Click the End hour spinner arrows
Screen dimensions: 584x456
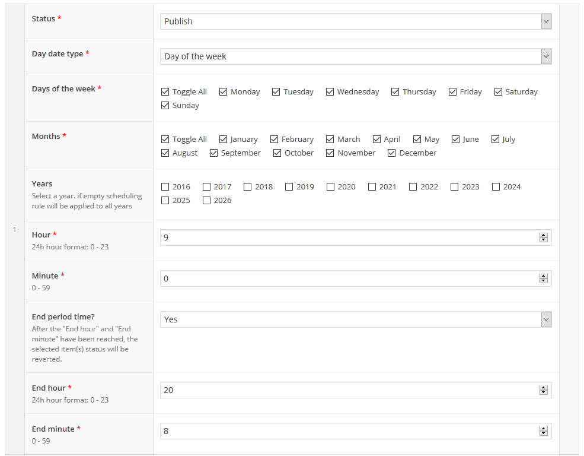pos(543,390)
